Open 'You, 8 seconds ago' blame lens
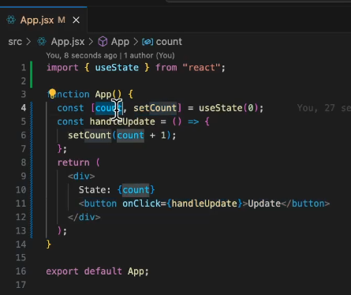The width and height of the screenshot is (351, 295). tap(81, 55)
